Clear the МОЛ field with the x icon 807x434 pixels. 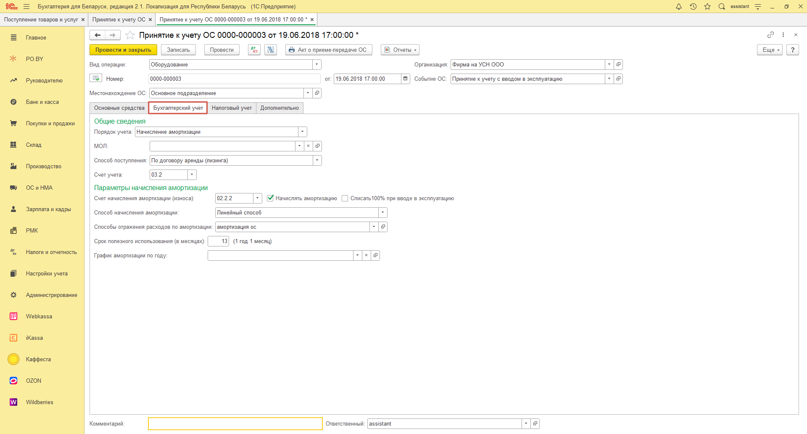tap(308, 146)
